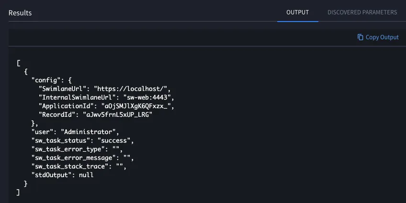Viewport: 406px width, 203px height.
Task: Click the "user" key
Action: [x=42, y=132]
